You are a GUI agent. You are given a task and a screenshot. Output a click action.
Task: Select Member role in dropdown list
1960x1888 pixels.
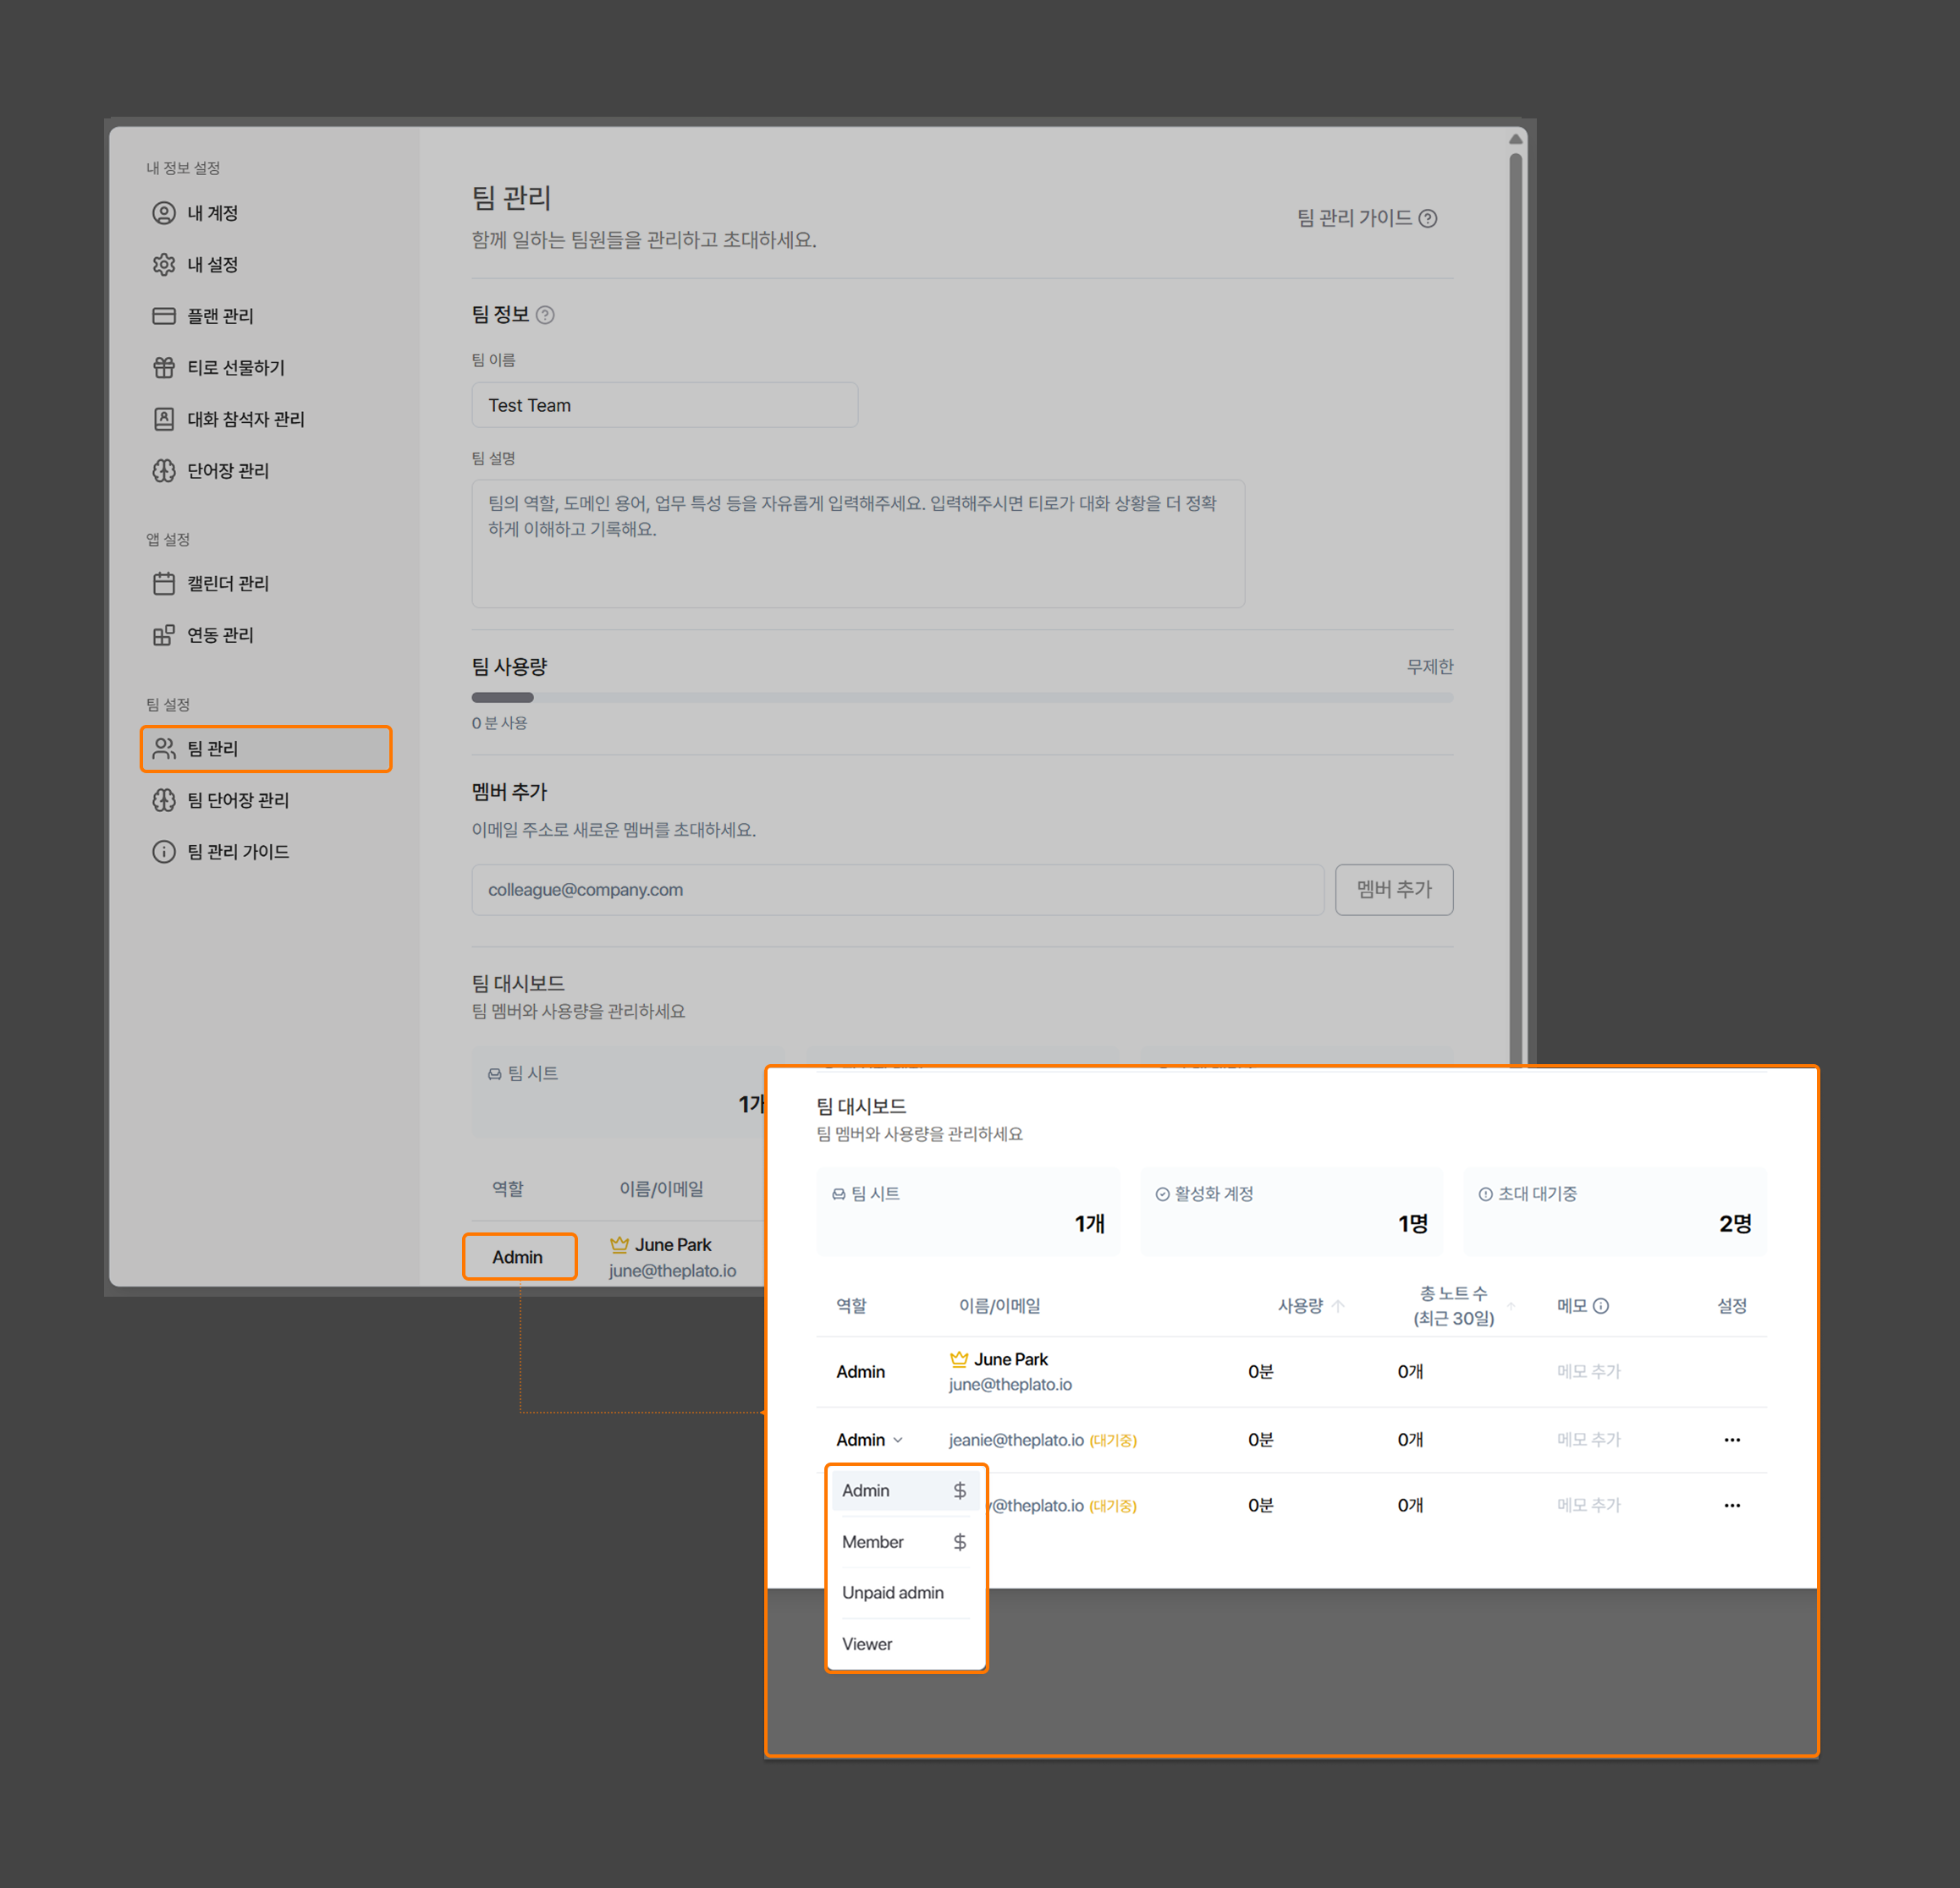tap(873, 1541)
